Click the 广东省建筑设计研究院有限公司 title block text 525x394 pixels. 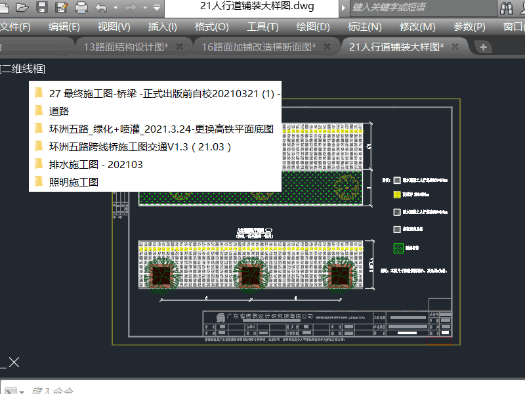coord(270,316)
